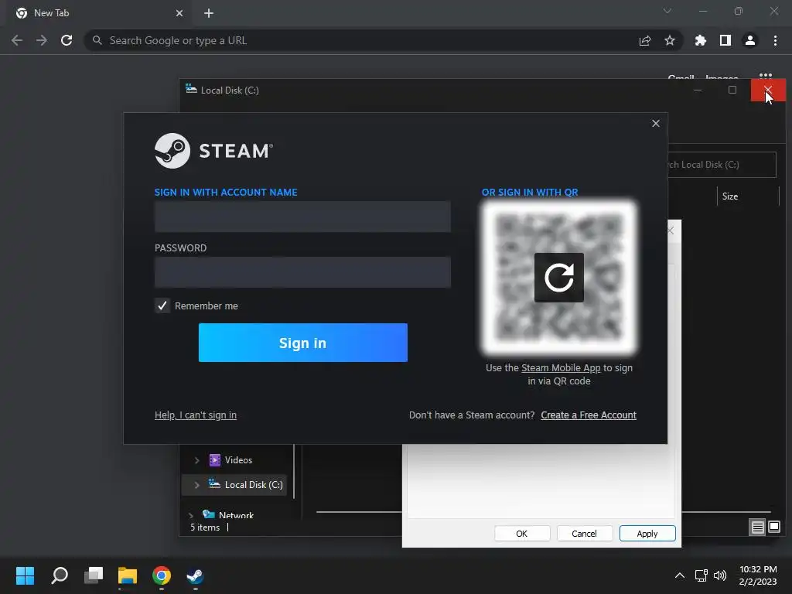This screenshot has width=792, height=594.
Task: Open the clock and date flyout
Action: tap(758, 575)
